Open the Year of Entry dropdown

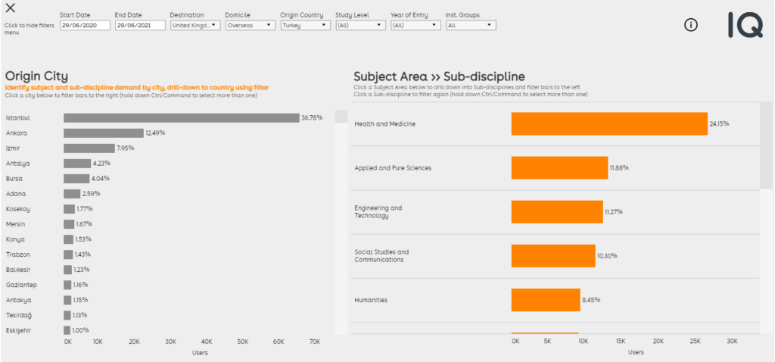(416, 25)
